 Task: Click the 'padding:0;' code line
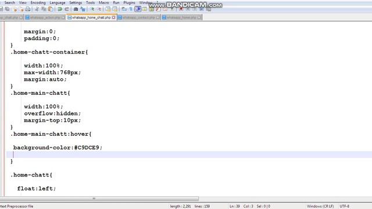point(41,38)
